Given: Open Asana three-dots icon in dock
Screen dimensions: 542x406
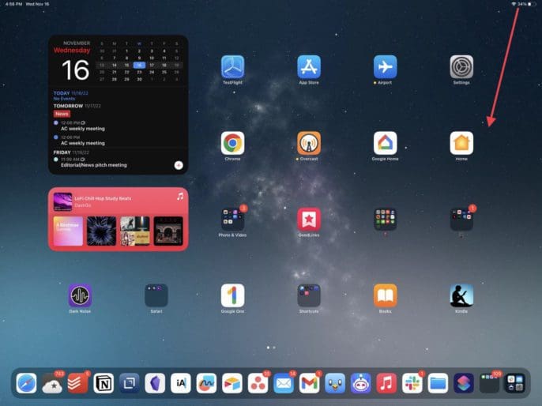Looking at the screenshot, I should coord(258,383).
